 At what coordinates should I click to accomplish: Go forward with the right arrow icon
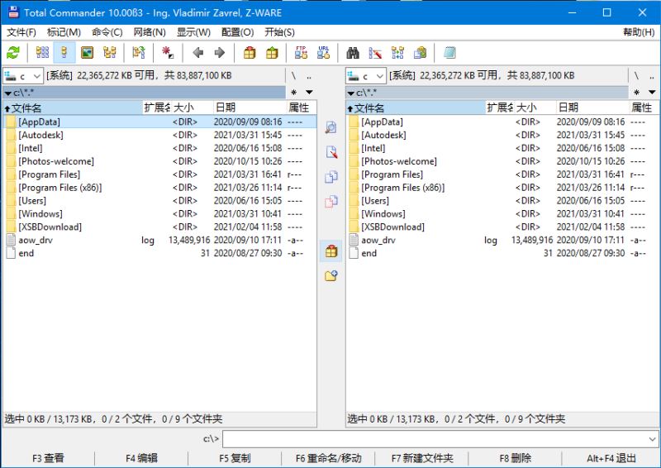220,53
